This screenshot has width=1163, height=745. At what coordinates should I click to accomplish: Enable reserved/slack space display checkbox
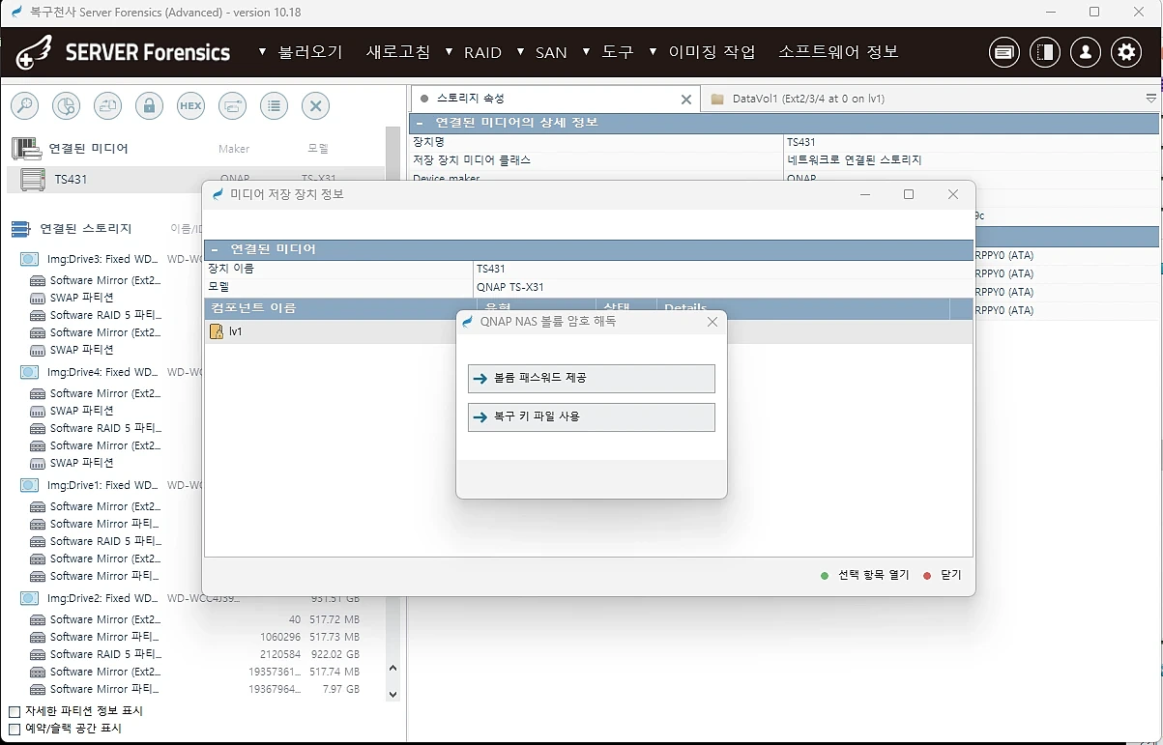click(x=15, y=729)
